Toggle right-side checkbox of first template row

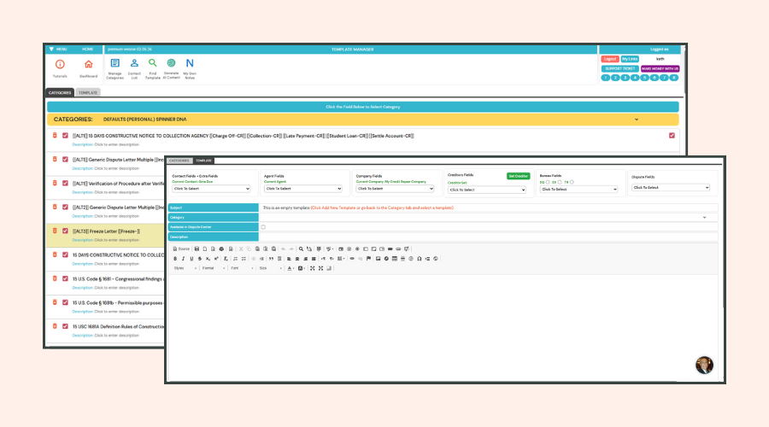point(672,135)
